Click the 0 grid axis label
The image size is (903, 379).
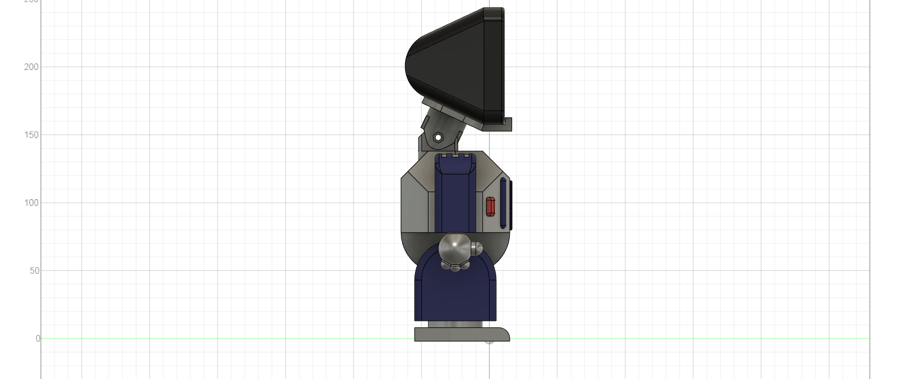tap(38, 338)
